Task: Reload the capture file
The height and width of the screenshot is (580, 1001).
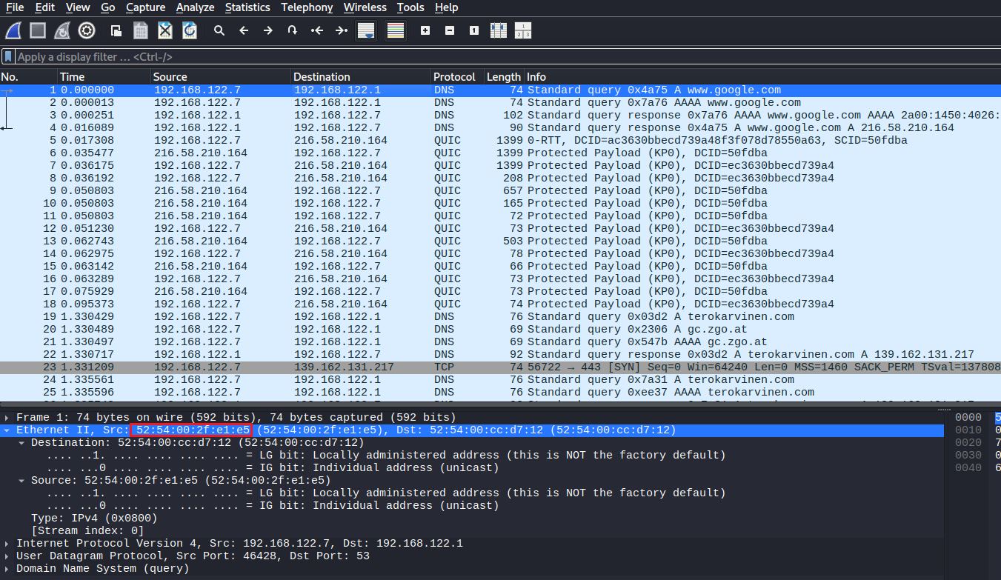Action: (x=190, y=30)
